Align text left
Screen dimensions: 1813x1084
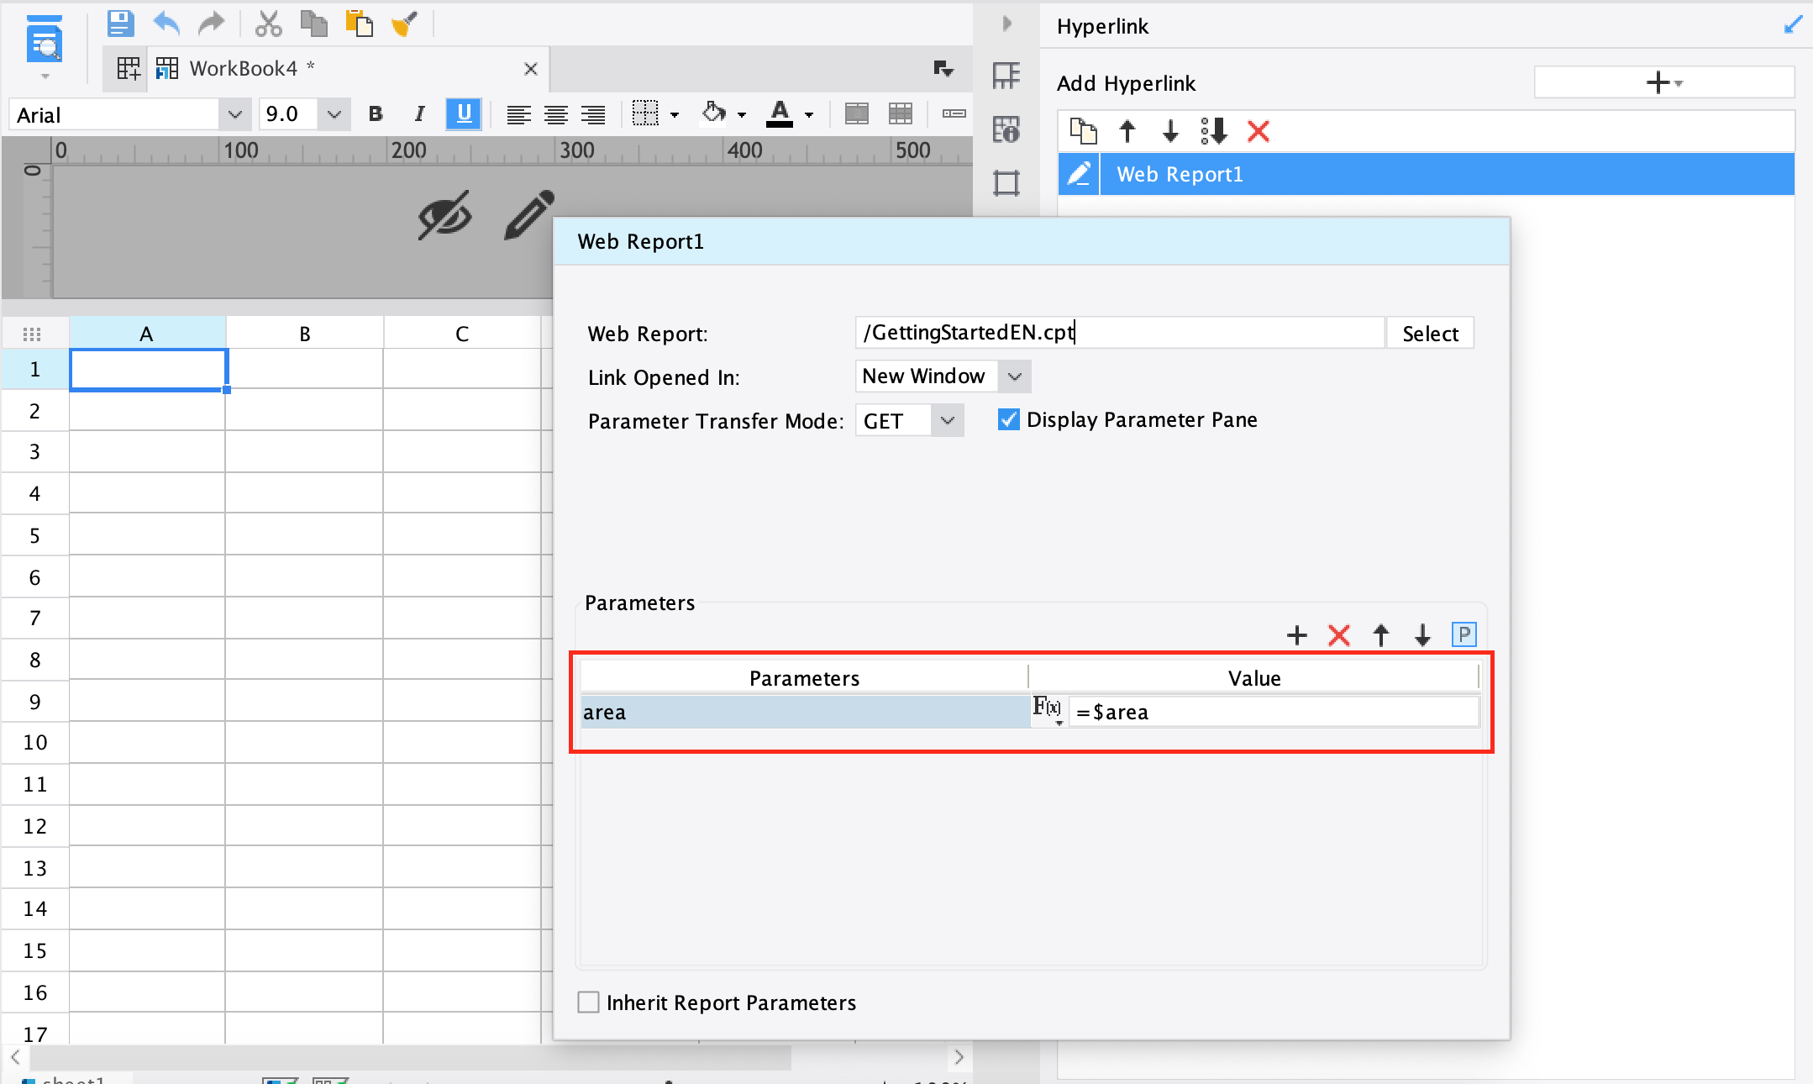pyautogui.click(x=518, y=114)
